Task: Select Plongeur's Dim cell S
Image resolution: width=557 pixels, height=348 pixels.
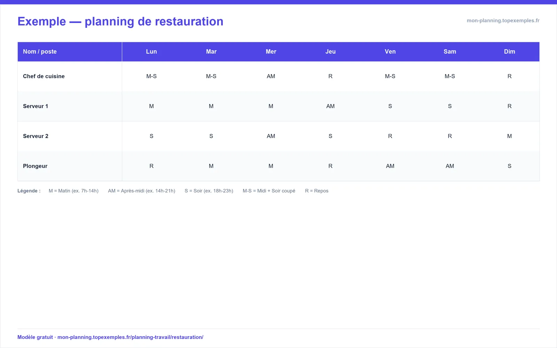Action: [x=510, y=166]
